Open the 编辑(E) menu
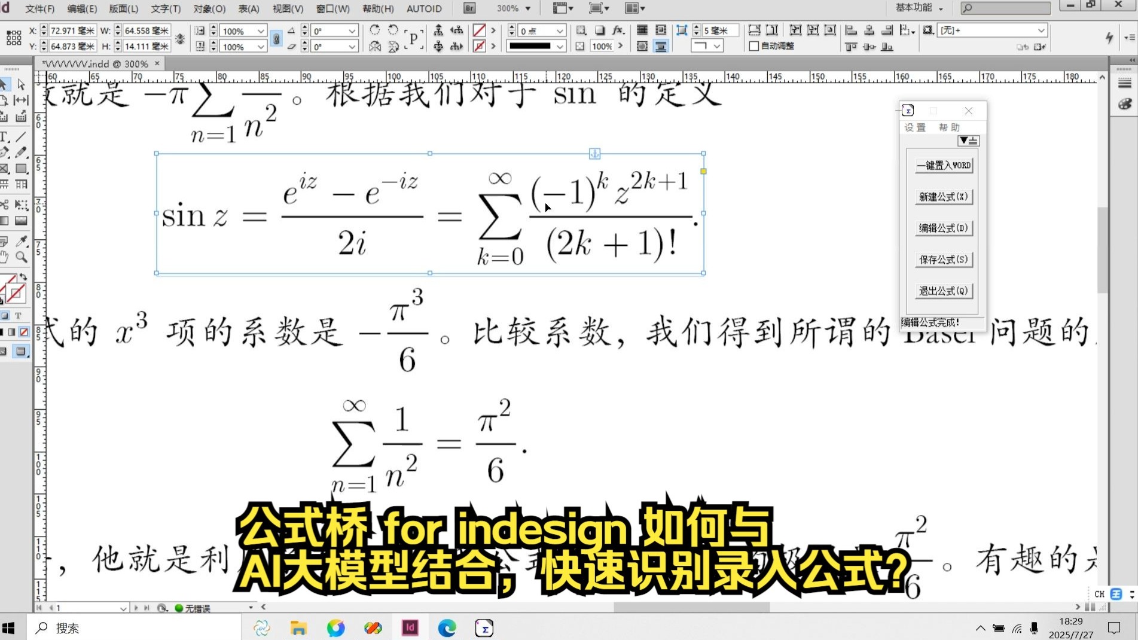The width and height of the screenshot is (1138, 640). coord(82,8)
